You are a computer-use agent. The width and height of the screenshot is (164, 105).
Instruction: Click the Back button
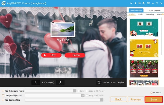coord(119,99)
